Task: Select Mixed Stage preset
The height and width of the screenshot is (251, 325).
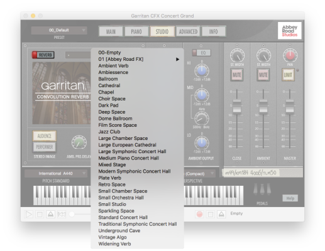Action: (x=137, y=165)
